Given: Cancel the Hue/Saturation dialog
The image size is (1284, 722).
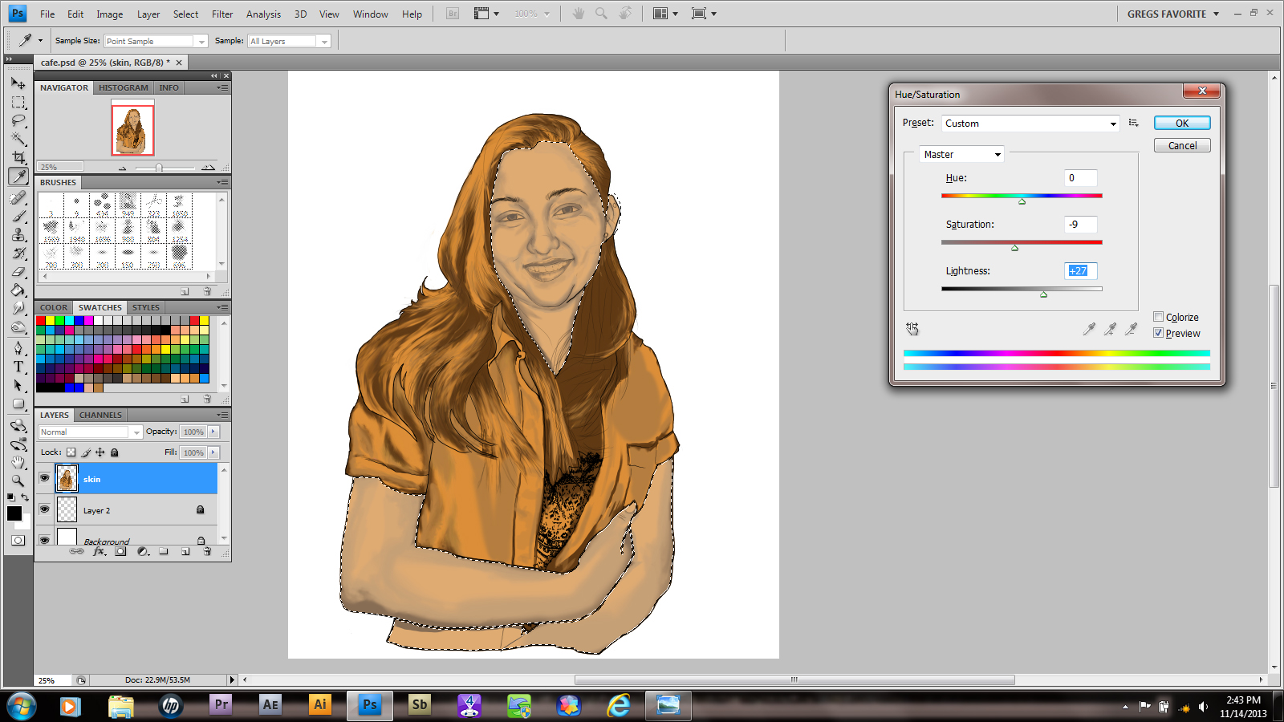Looking at the screenshot, I should pos(1181,145).
